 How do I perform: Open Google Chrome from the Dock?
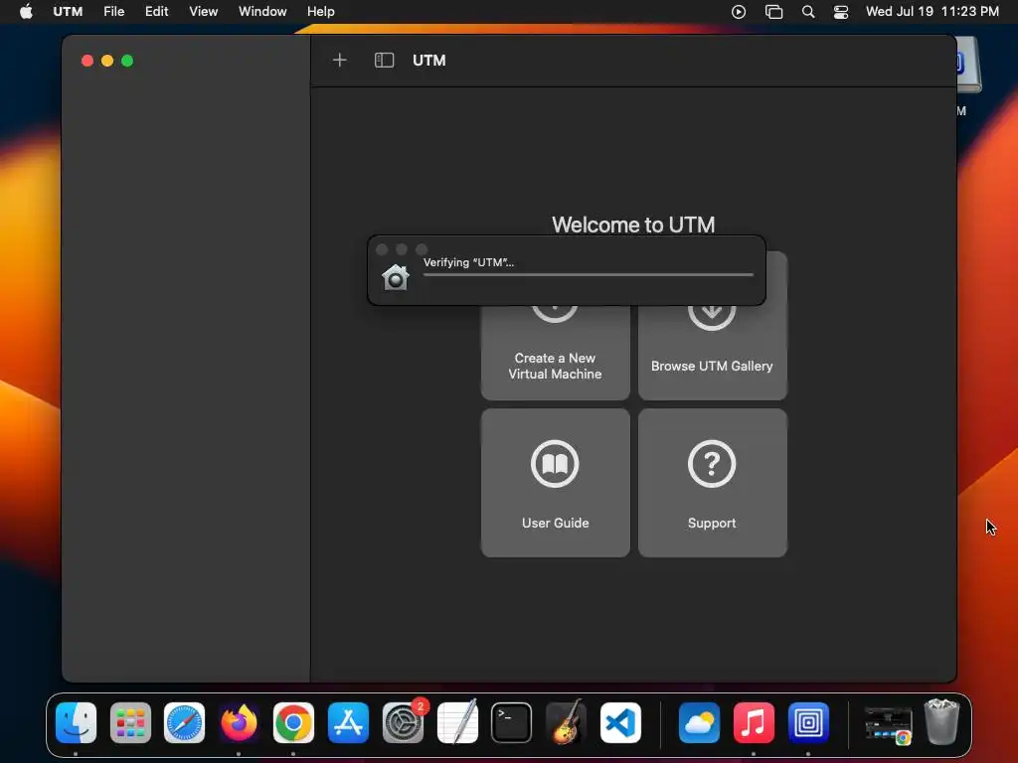[x=293, y=722]
